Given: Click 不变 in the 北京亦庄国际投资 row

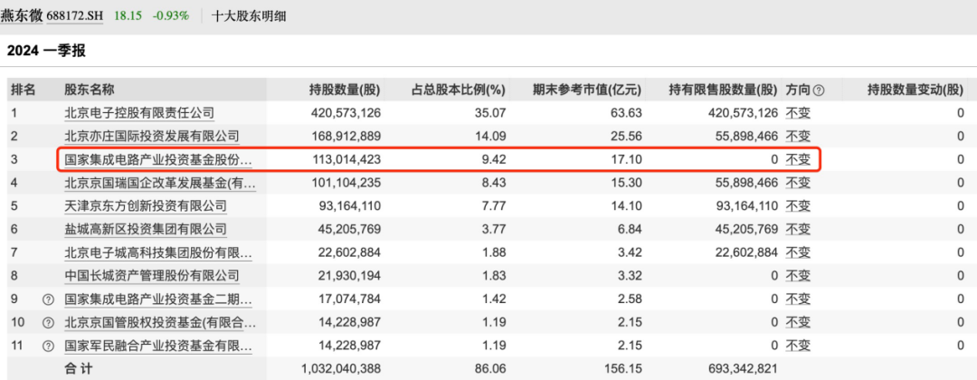Looking at the screenshot, I should 798,137.
